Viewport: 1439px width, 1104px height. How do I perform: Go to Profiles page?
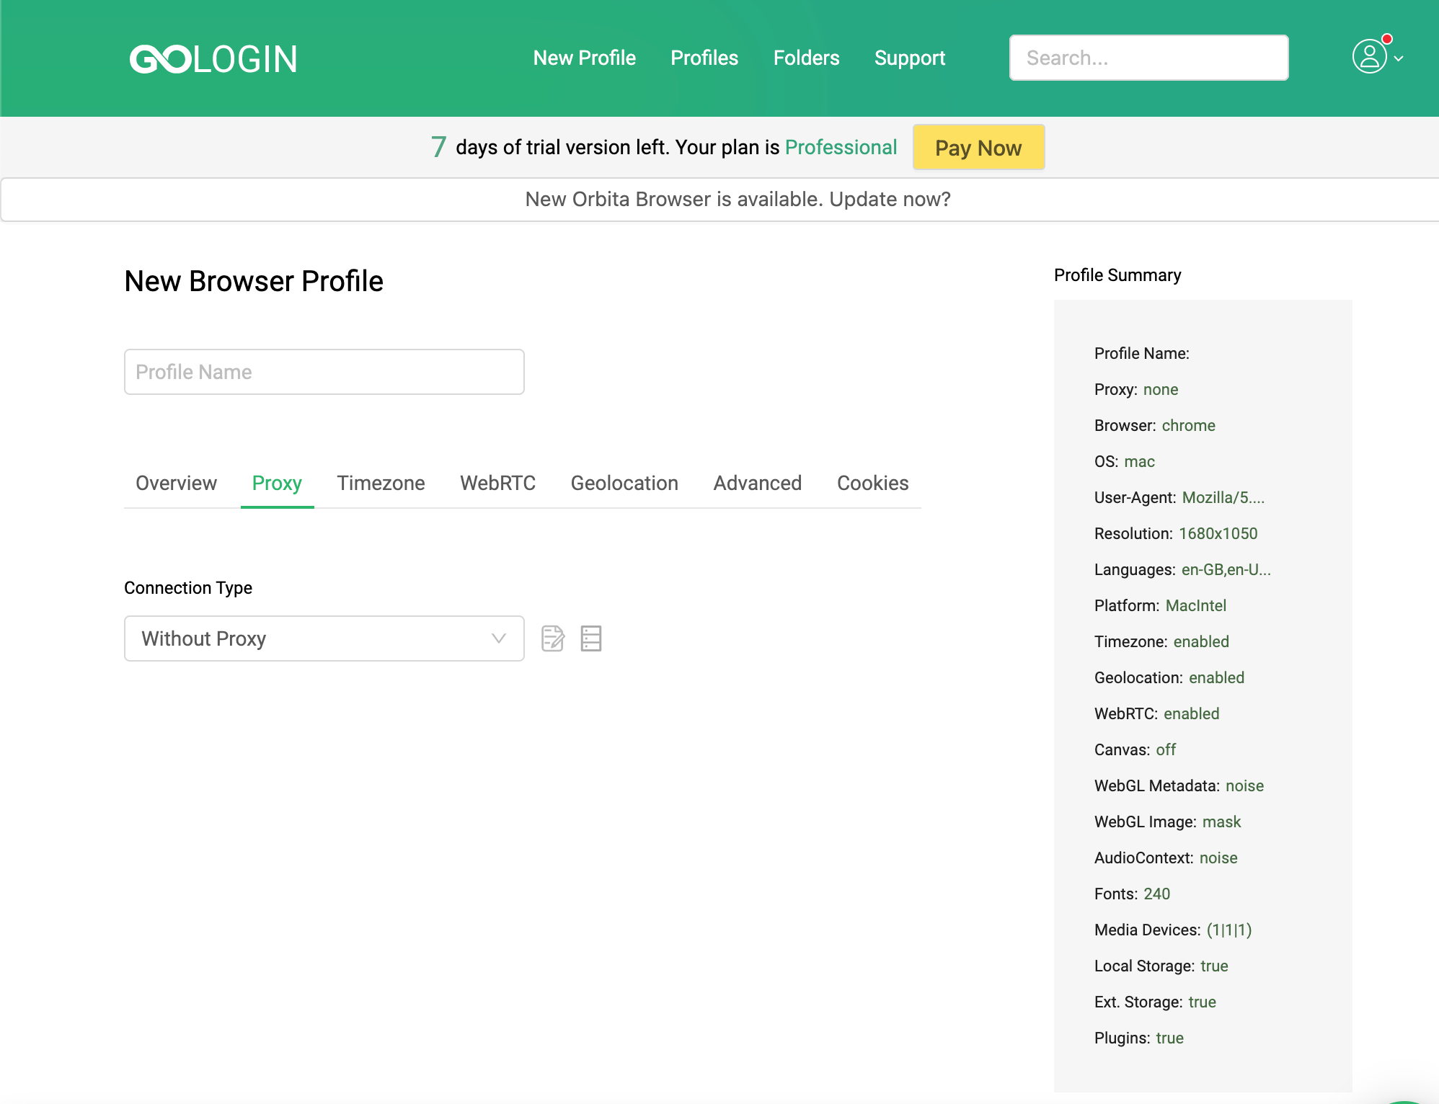click(x=704, y=58)
